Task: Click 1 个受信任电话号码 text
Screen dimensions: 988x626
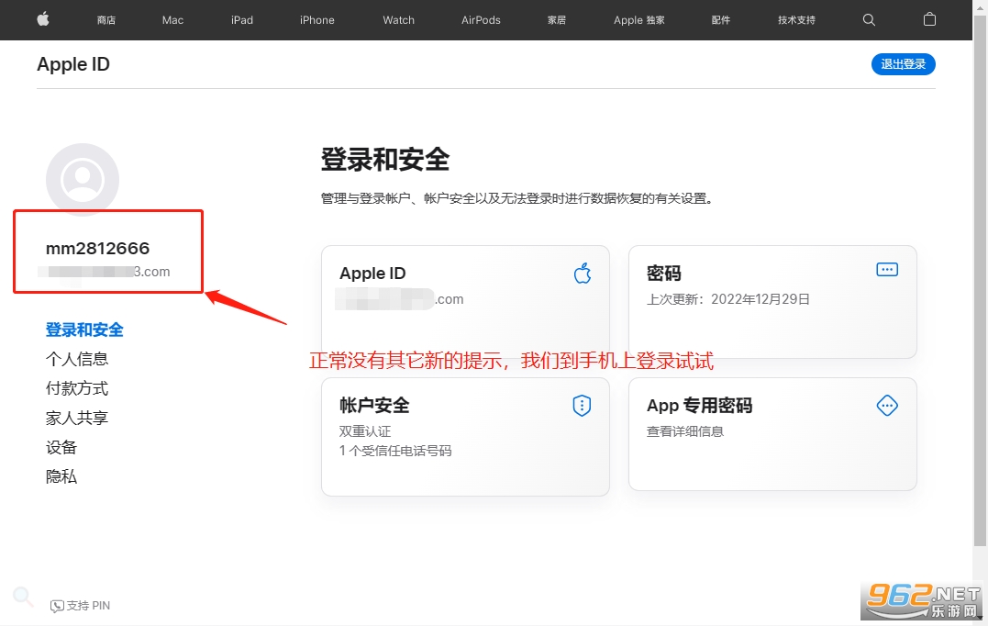Action: click(x=395, y=451)
